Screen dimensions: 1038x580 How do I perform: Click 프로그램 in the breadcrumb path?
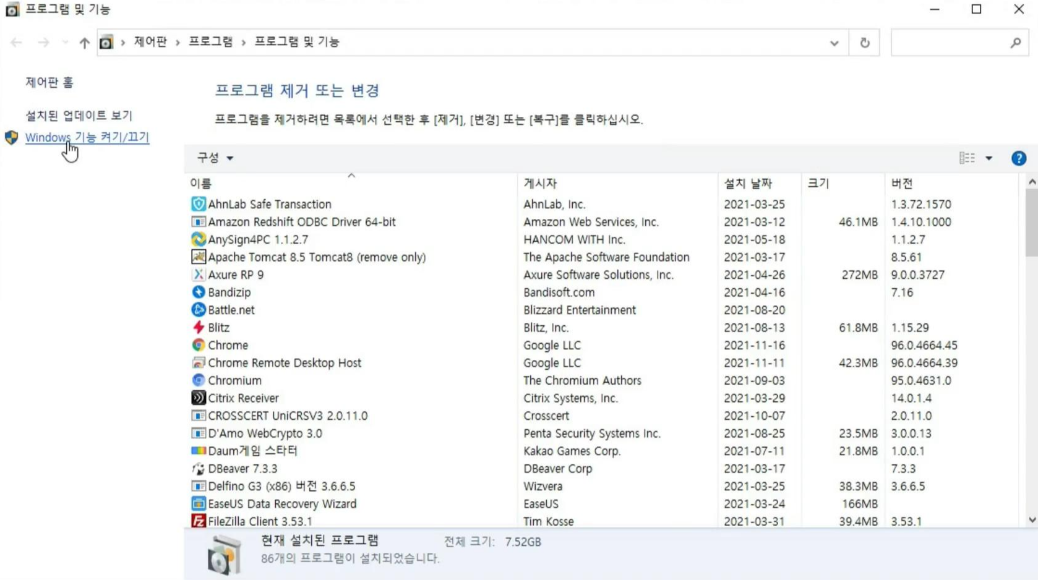210,41
